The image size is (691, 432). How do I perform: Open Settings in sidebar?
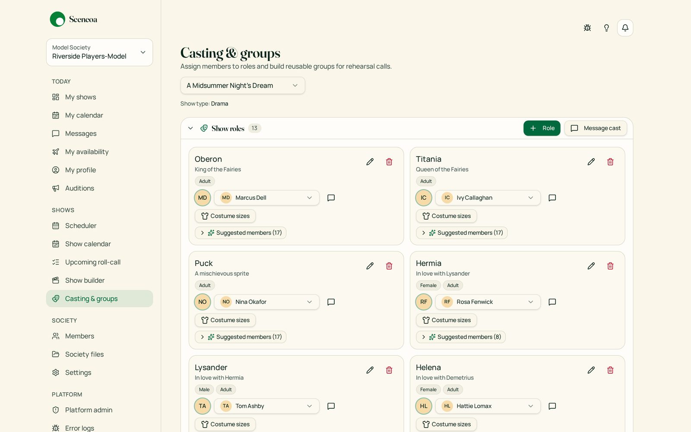pos(99,372)
